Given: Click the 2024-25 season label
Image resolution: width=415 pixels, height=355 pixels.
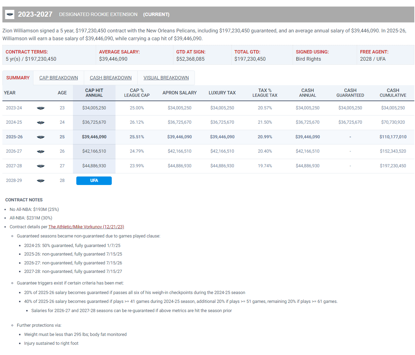Looking at the screenshot, I should coord(14,122).
